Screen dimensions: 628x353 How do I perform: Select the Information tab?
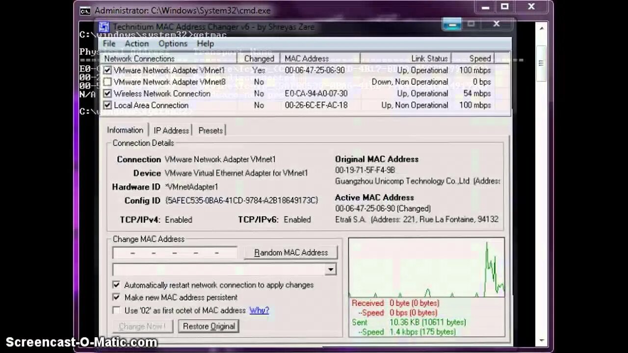(125, 130)
